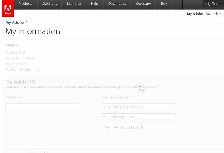Click the My Adobe ID section heading
Screen dimensions: 224x153
[20, 82]
